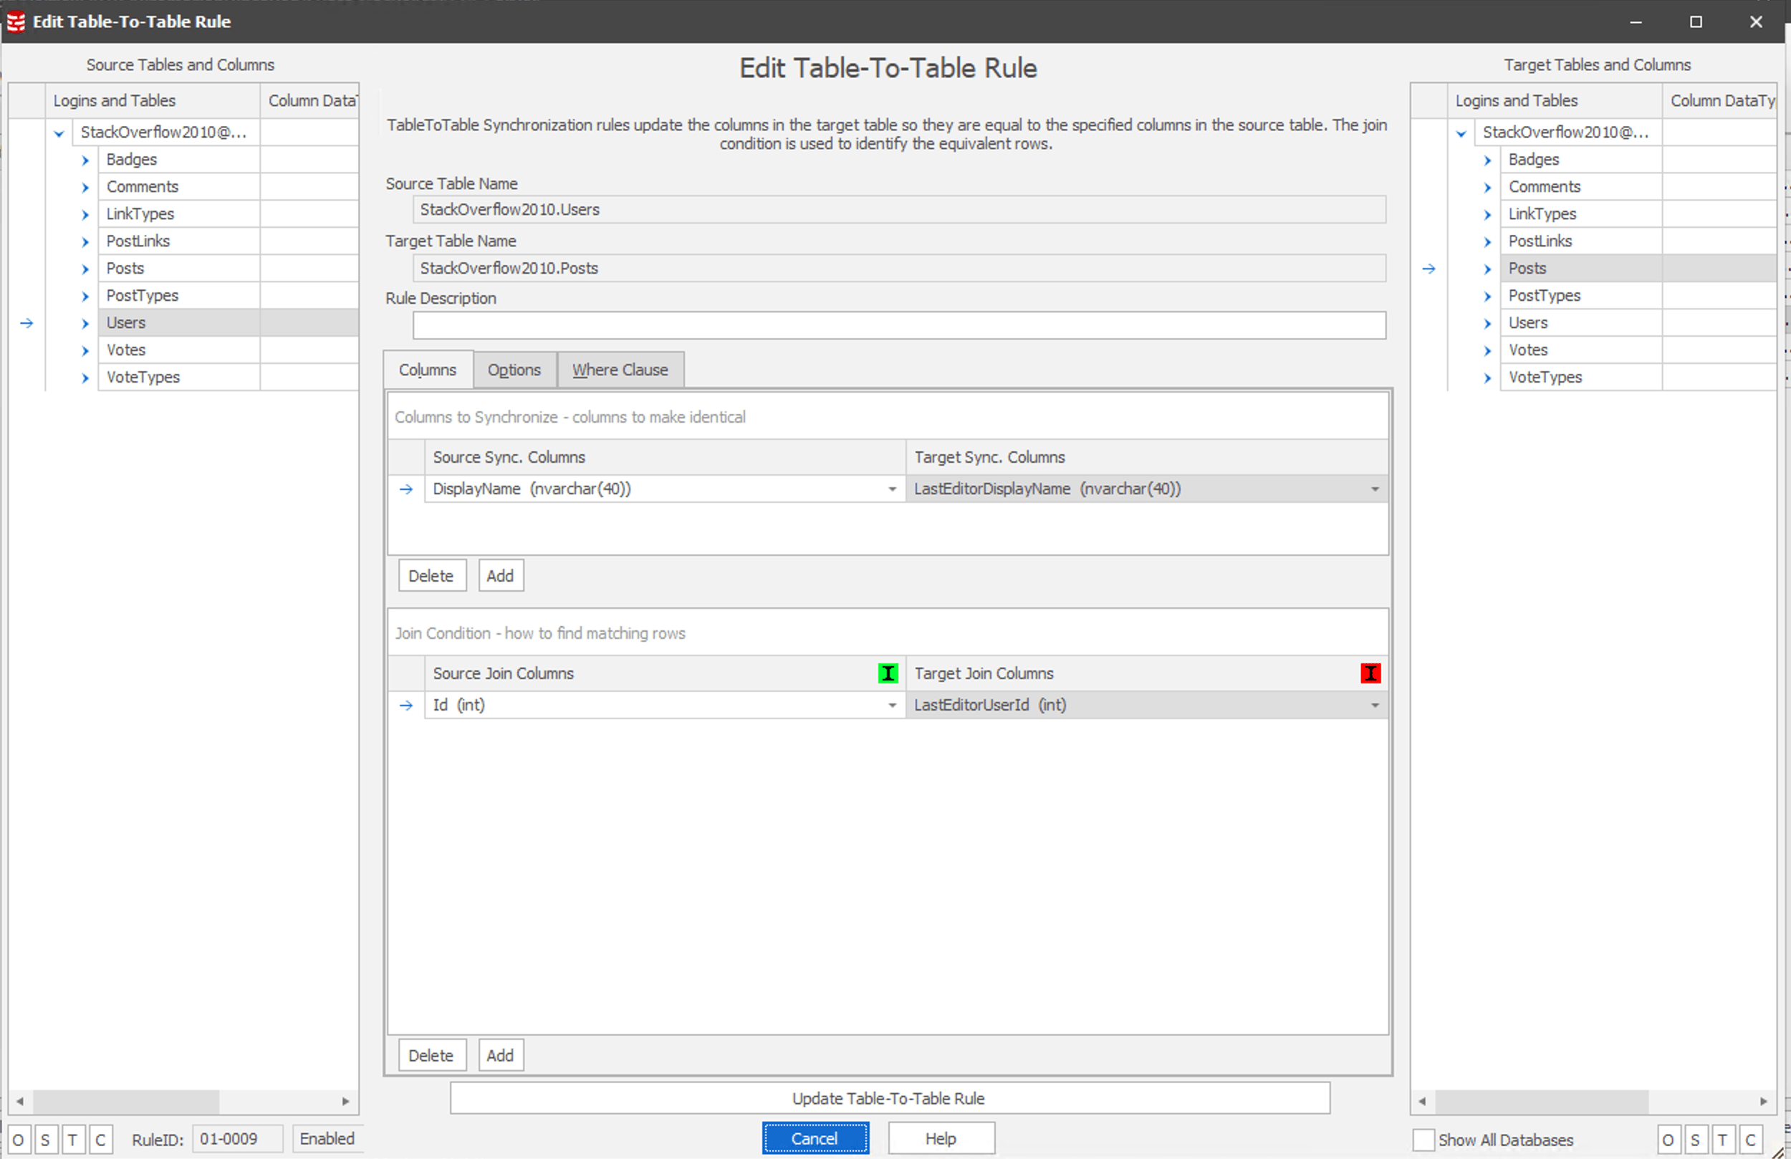Switch to the Options tab

click(x=514, y=370)
